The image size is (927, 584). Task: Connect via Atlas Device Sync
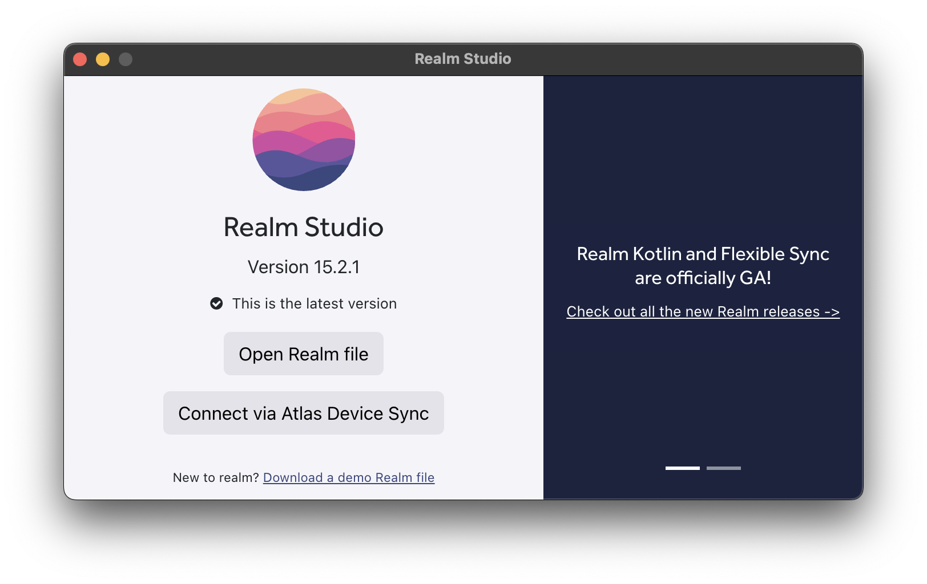point(303,413)
